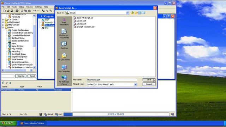Click the last debug tool icon in toolbar
226x127 pixels.
click(51, 11)
